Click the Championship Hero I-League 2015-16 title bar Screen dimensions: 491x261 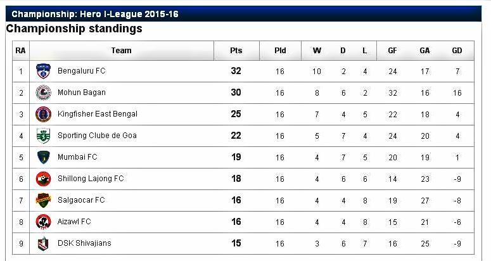pyautogui.click(x=95, y=14)
